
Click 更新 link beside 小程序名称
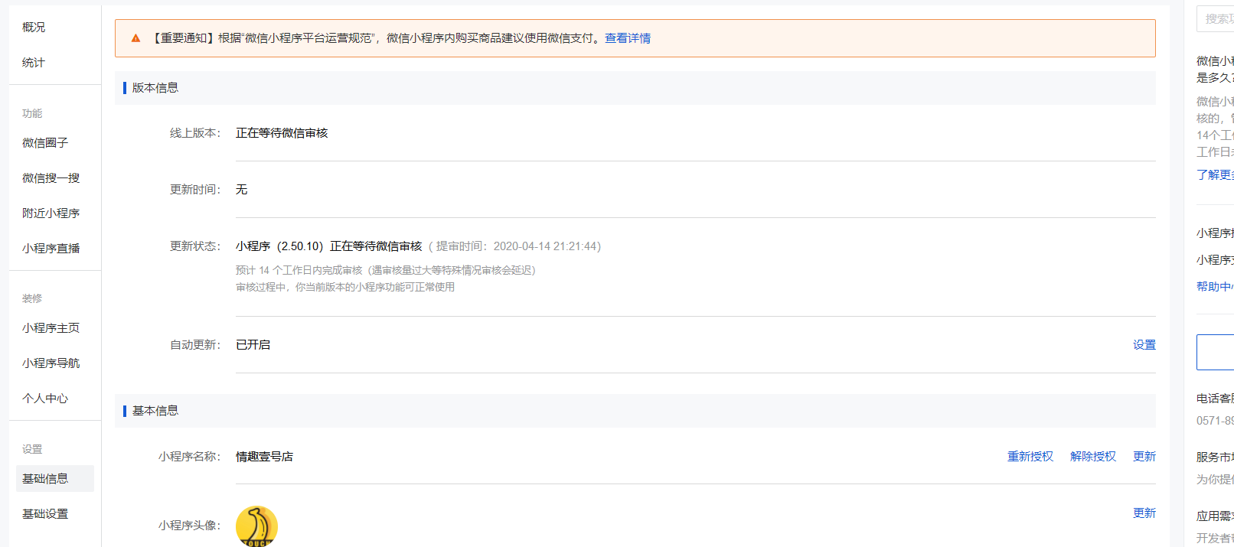pos(1144,457)
